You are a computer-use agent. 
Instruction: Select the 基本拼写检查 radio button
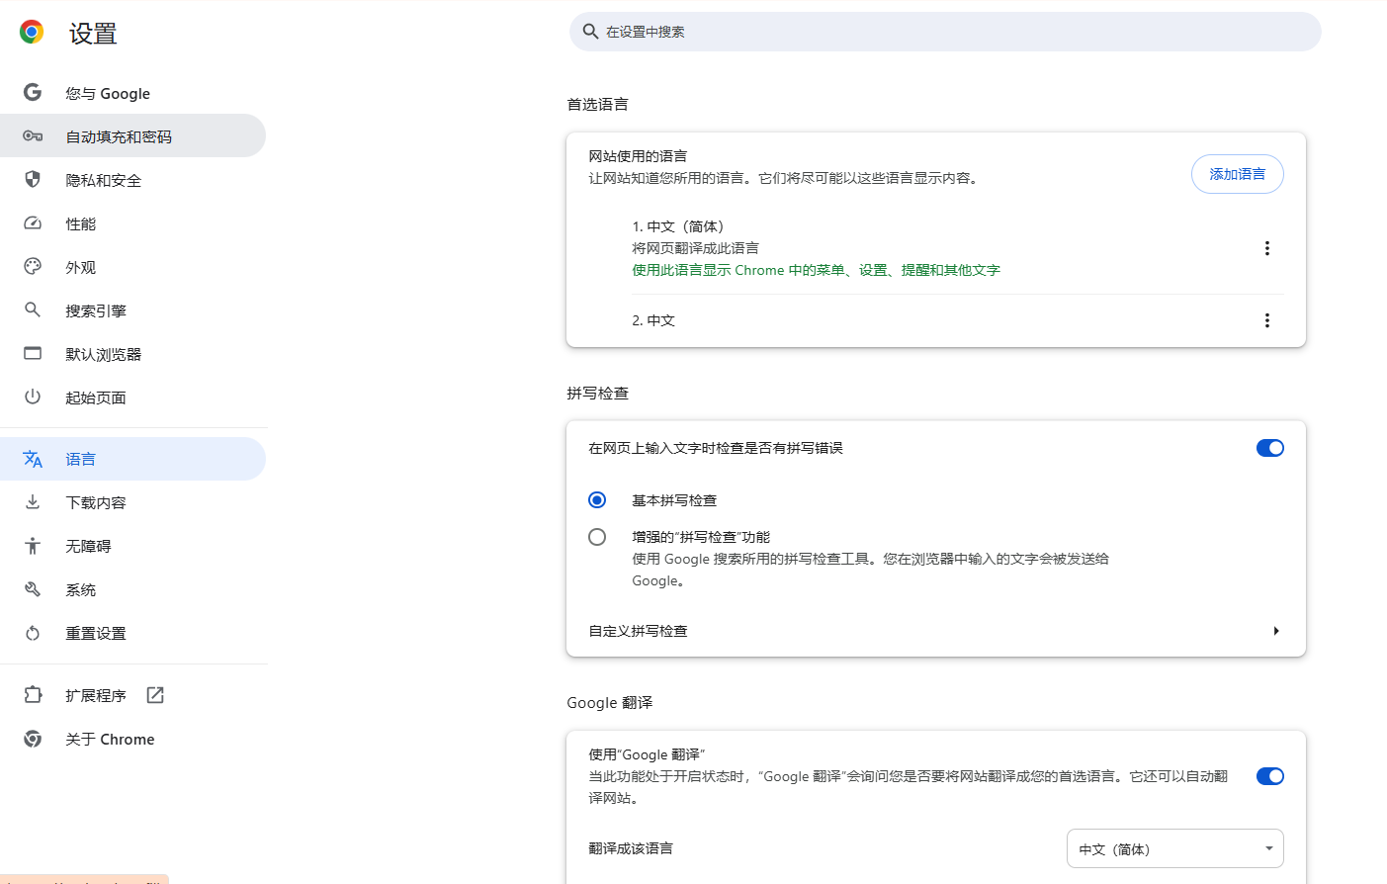click(597, 500)
